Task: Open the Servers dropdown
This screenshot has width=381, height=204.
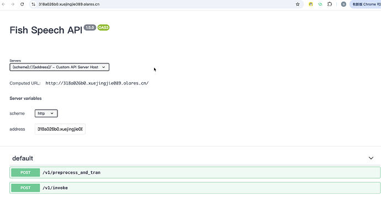Action: coord(59,67)
